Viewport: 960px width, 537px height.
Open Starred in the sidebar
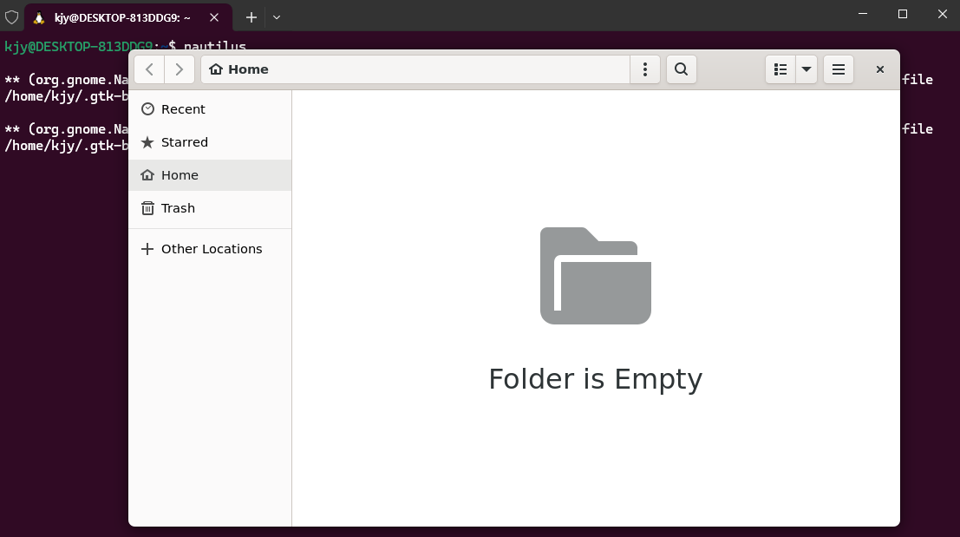[210, 142]
